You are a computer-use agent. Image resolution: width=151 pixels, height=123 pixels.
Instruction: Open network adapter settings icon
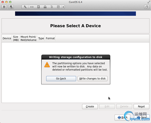(x=32, y=7)
